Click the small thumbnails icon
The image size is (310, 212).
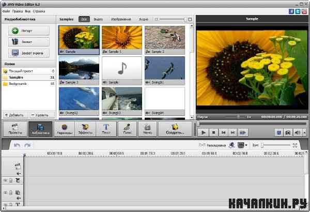click(156, 19)
